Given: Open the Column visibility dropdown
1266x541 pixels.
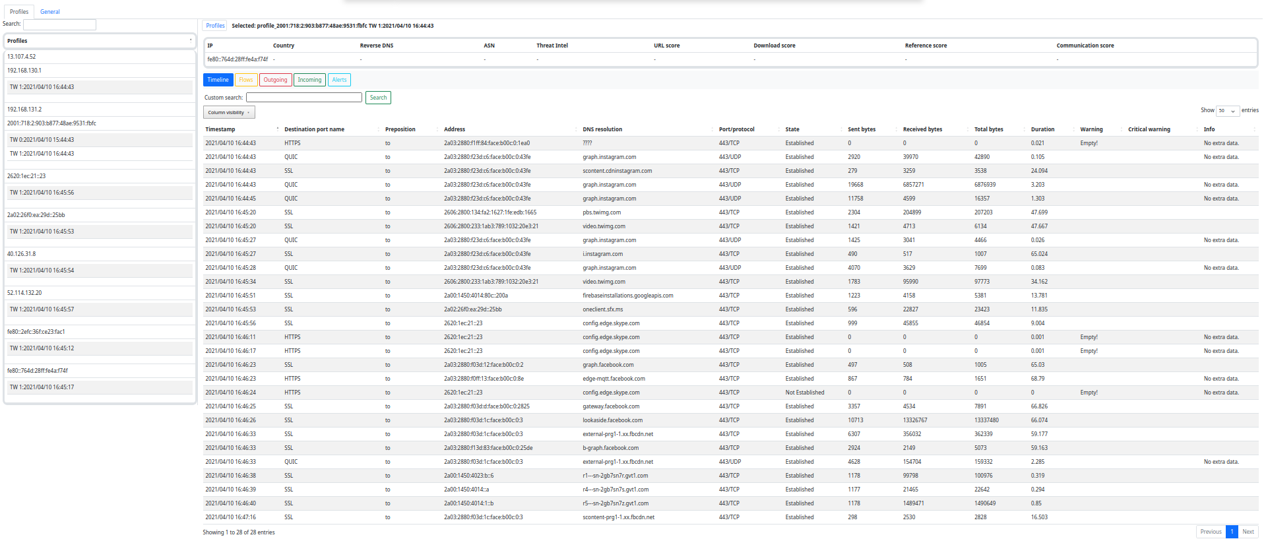Looking at the screenshot, I should (228, 113).
